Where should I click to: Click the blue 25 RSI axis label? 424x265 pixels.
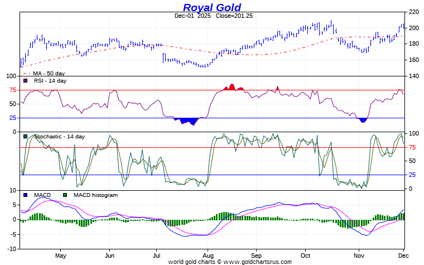(x=13, y=118)
